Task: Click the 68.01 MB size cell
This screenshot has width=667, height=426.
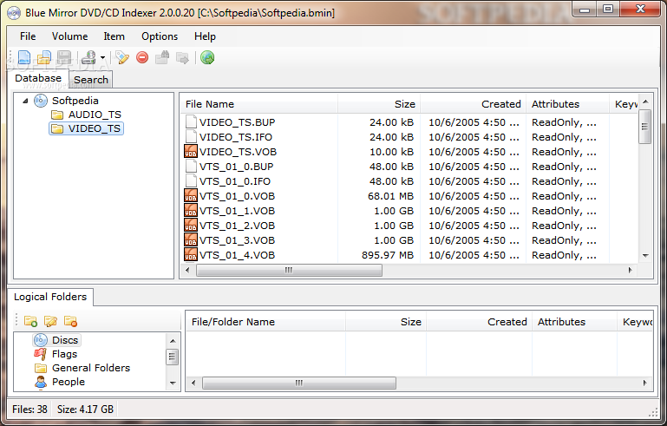Action: point(390,196)
